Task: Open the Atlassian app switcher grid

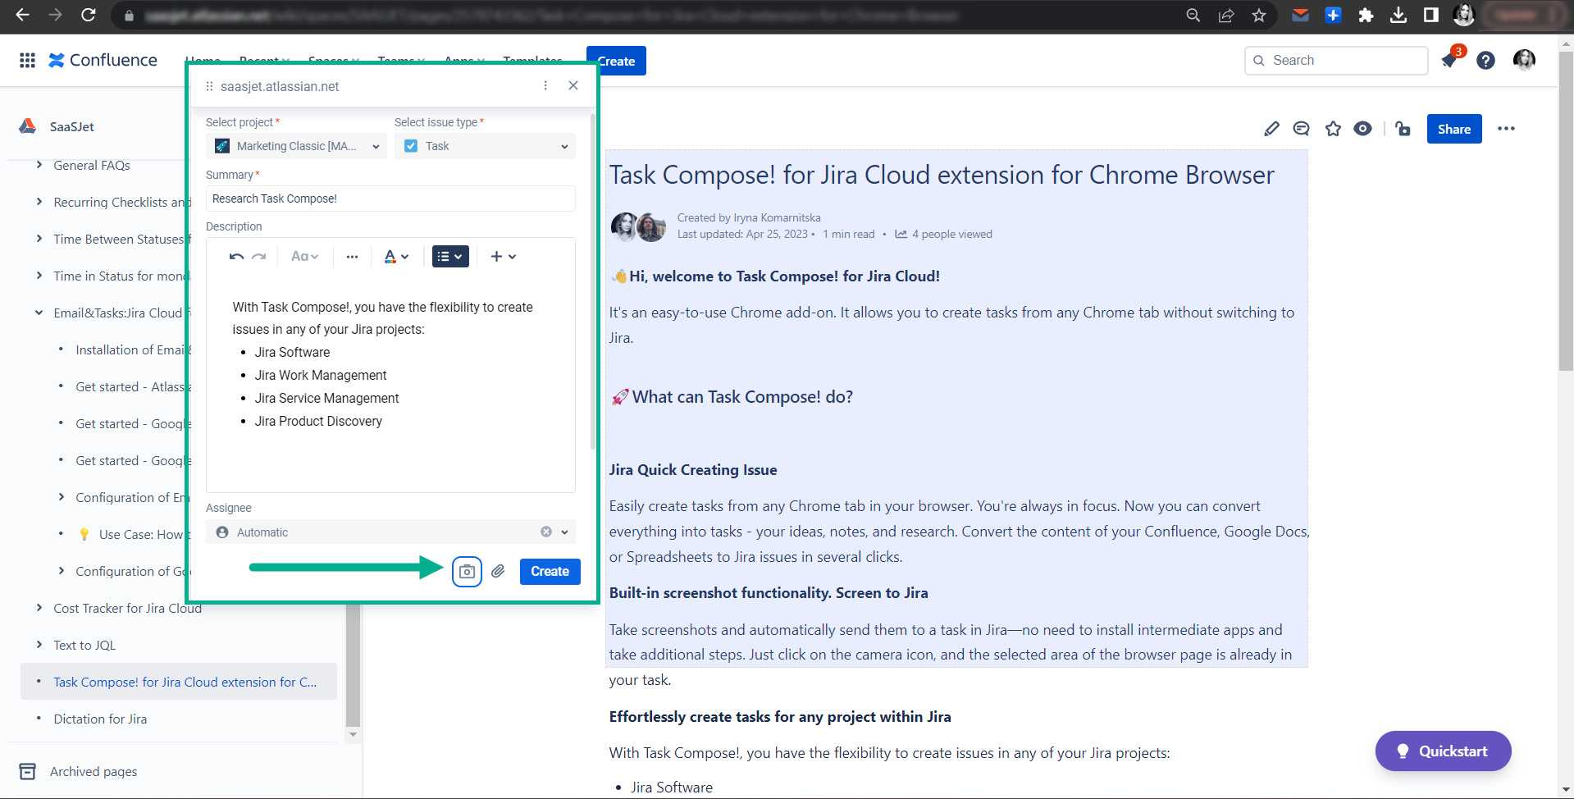Action: 26,60
